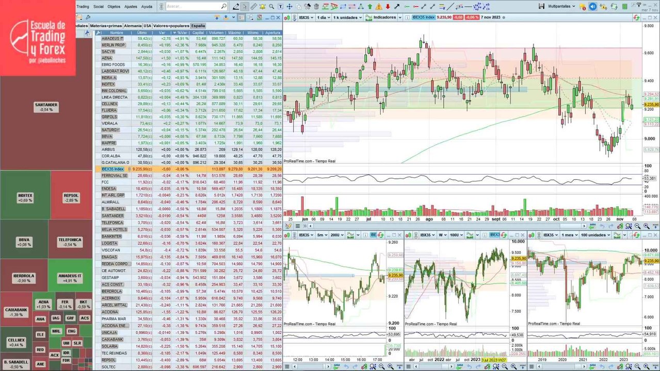Open the Ajustes menu
The height and width of the screenshot is (371, 660).
(131, 7)
